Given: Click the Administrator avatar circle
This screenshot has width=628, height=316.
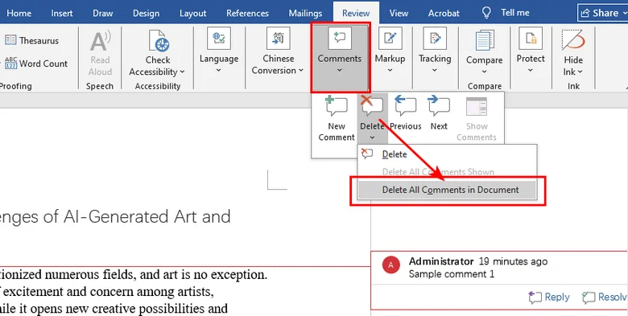Looking at the screenshot, I should pyautogui.click(x=391, y=265).
